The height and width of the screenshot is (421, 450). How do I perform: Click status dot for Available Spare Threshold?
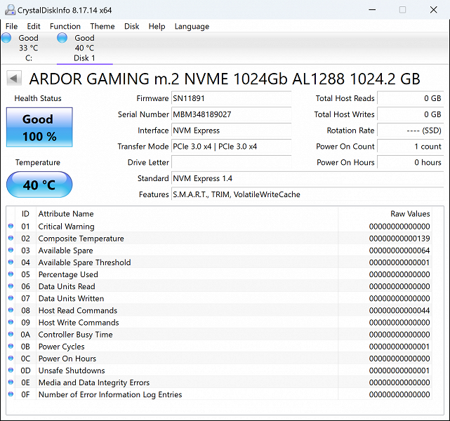[x=11, y=262]
